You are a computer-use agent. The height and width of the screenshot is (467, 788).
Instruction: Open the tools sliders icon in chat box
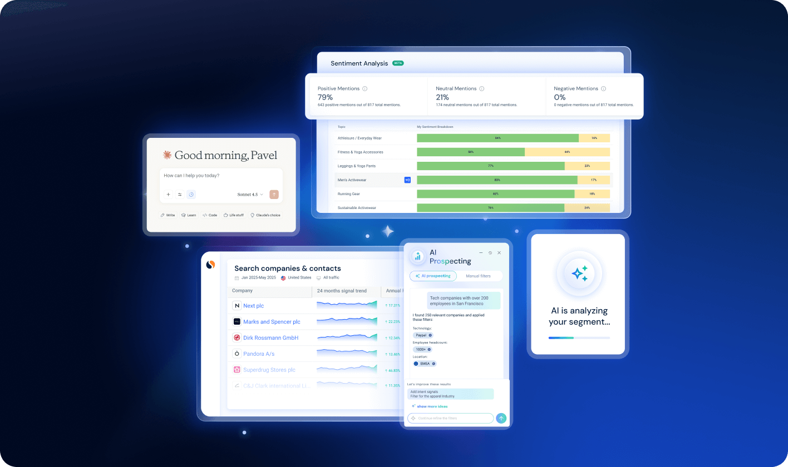[180, 195]
